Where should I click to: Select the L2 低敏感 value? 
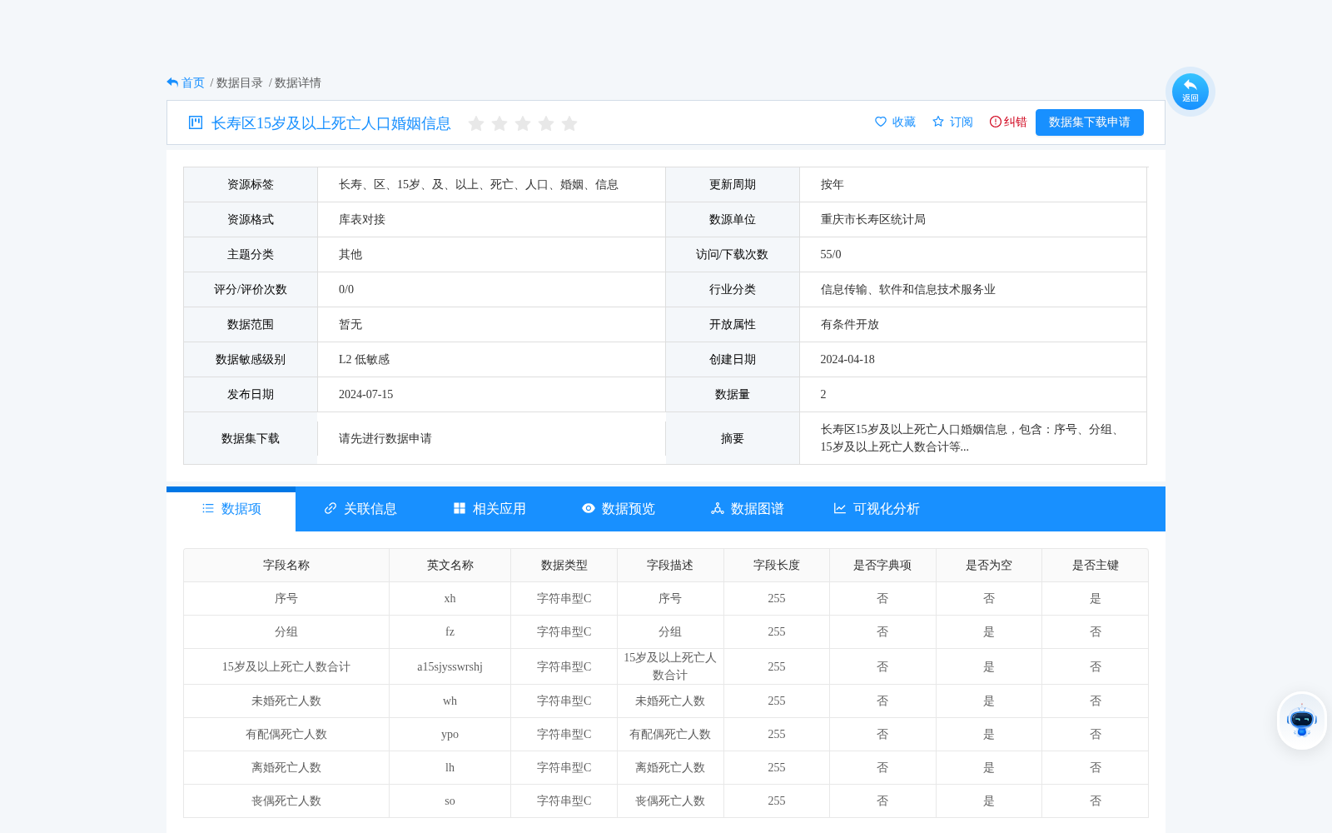(x=364, y=359)
